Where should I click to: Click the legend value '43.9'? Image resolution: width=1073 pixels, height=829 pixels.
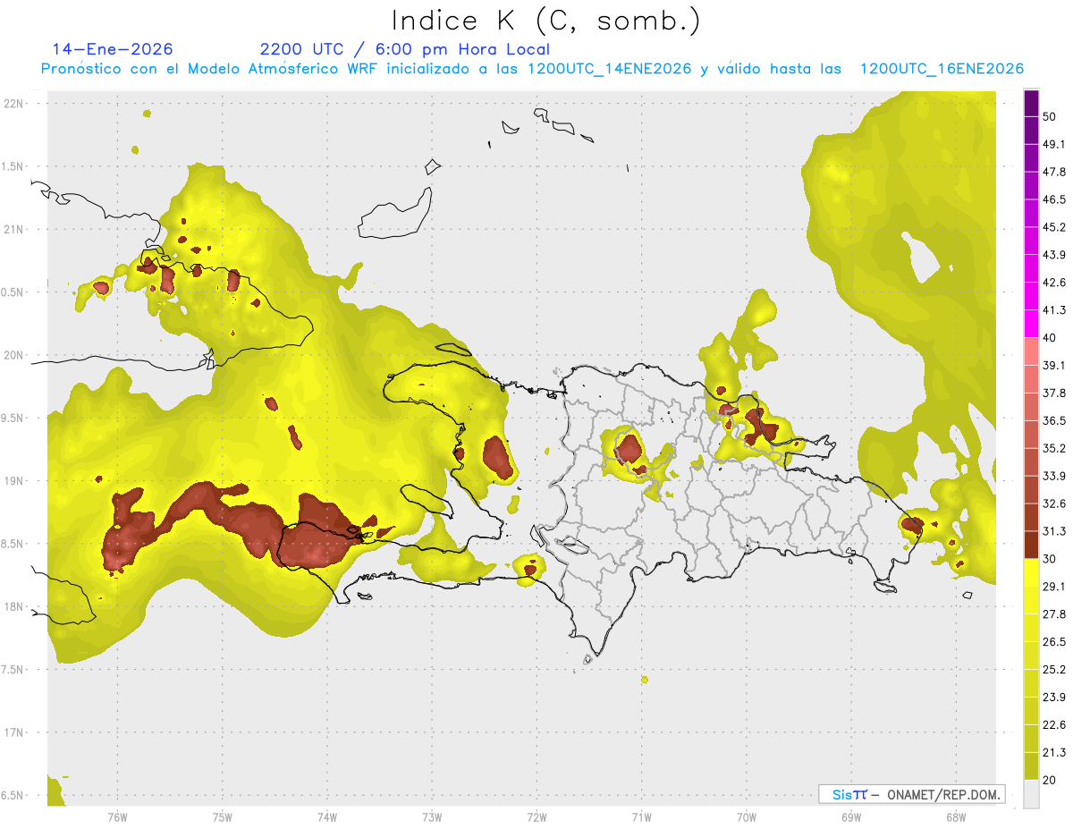[1054, 255]
